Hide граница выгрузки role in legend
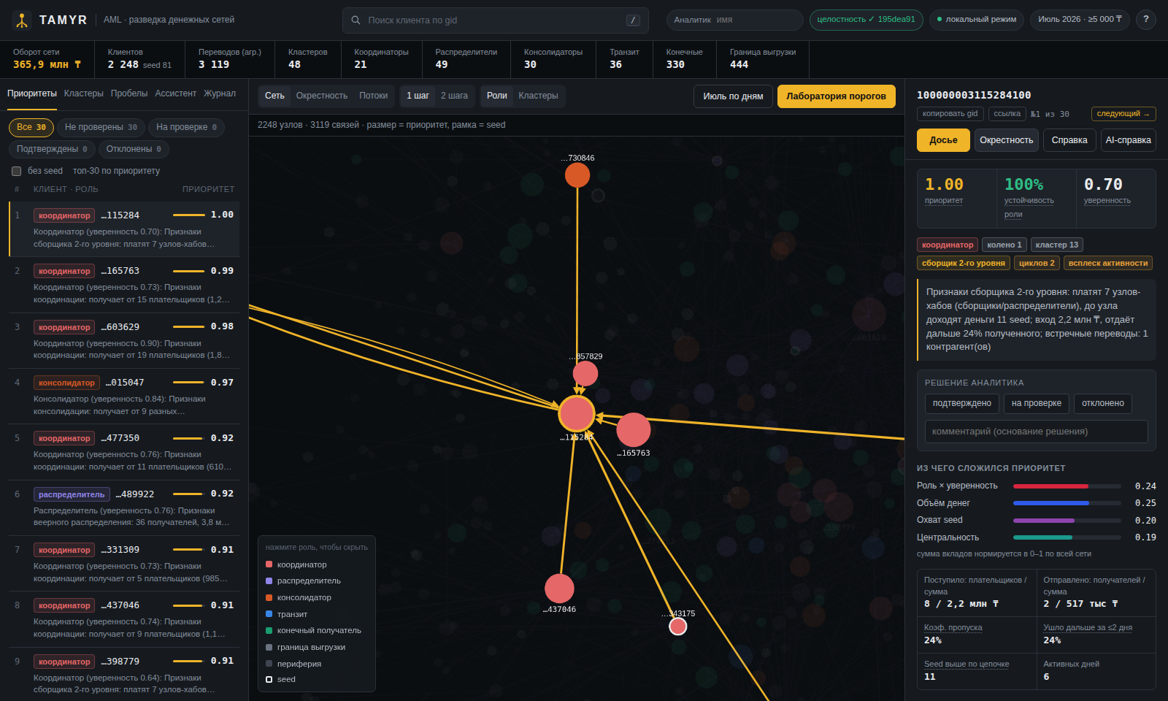Image resolution: width=1168 pixels, height=701 pixels. tap(305, 647)
